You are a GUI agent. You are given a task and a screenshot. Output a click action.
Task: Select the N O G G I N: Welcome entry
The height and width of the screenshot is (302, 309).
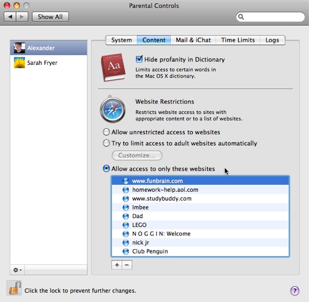click(x=200, y=234)
